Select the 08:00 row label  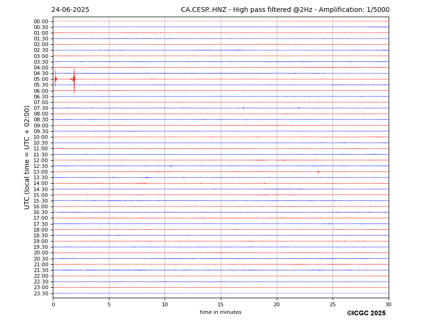41,114
